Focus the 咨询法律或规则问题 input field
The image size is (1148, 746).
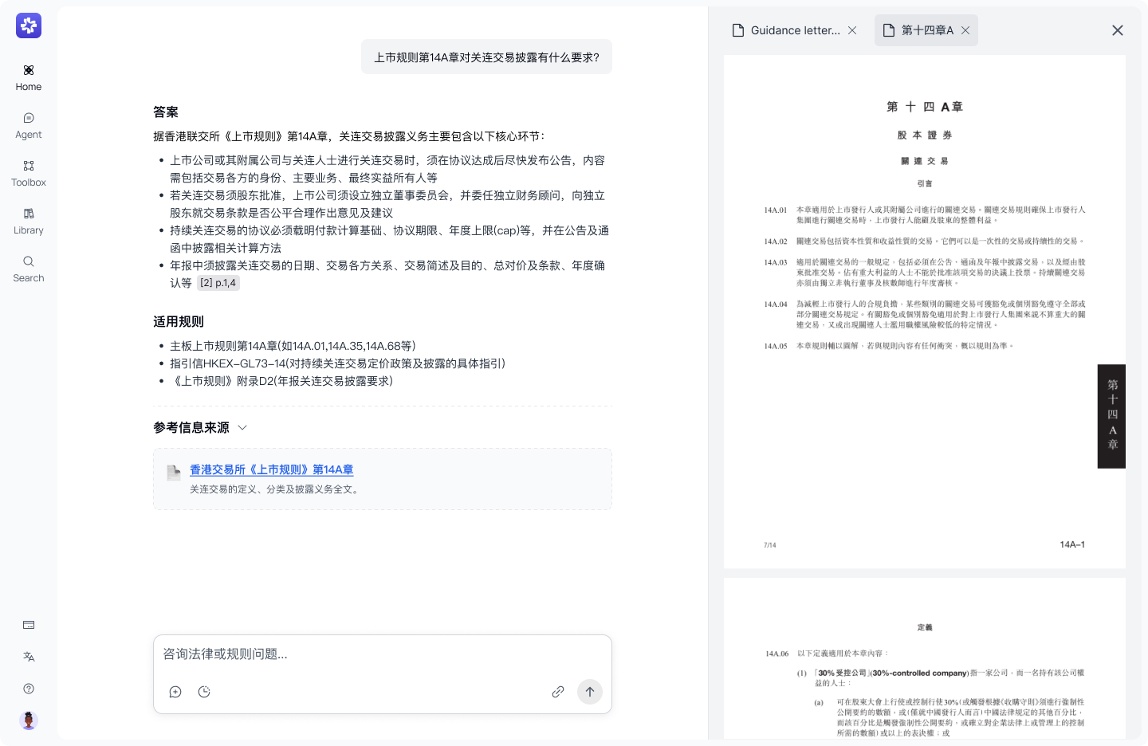coord(383,654)
